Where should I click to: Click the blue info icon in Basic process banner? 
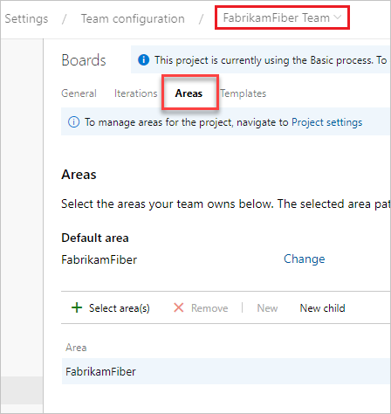point(143,60)
